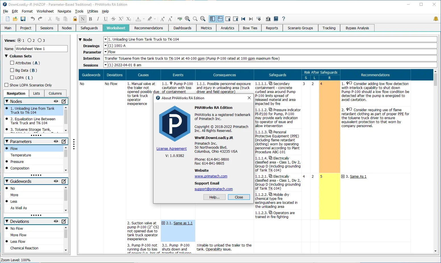The width and height of the screenshot is (441, 263).
Task: Click the Zoom In magnifier icon
Action: pos(188,19)
